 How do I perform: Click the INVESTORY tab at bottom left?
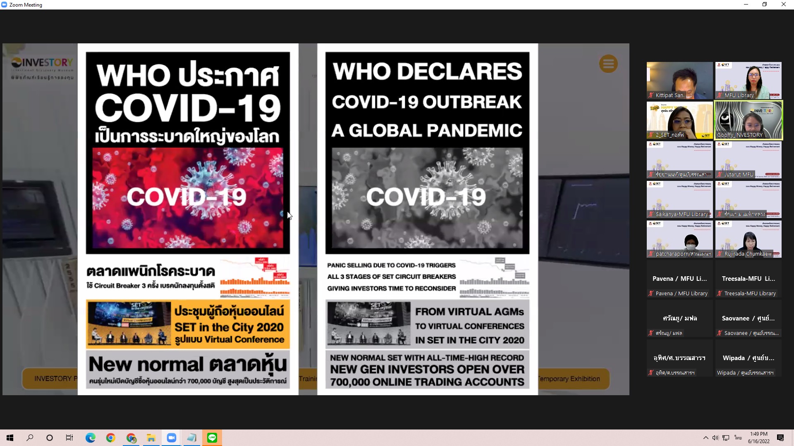point(50,379)
